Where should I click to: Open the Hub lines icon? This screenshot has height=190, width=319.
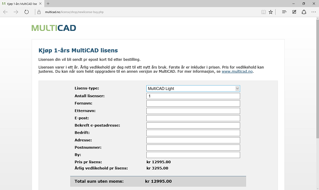click(x=284, y=12)
